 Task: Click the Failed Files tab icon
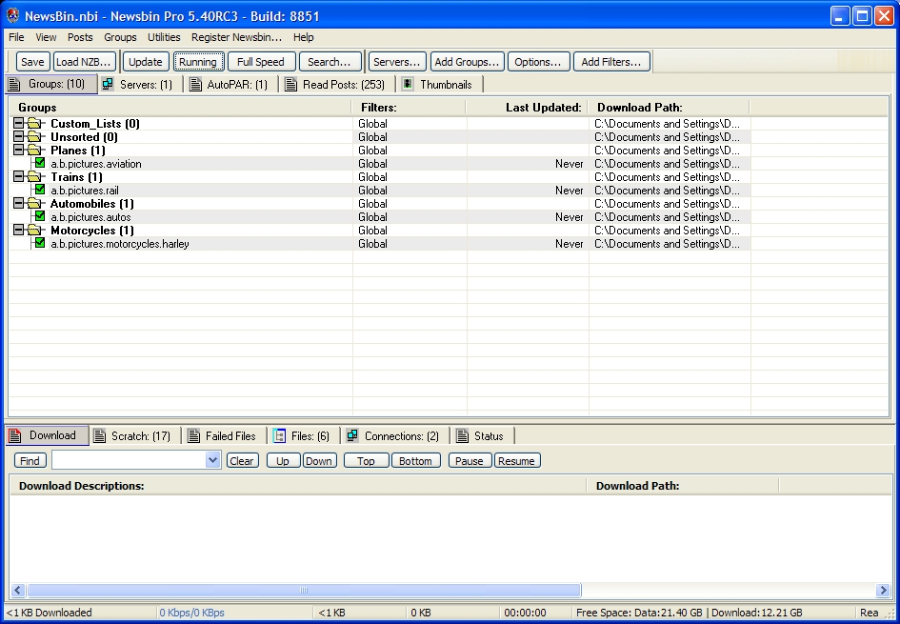pyautogui.click(x=194, y=435)
